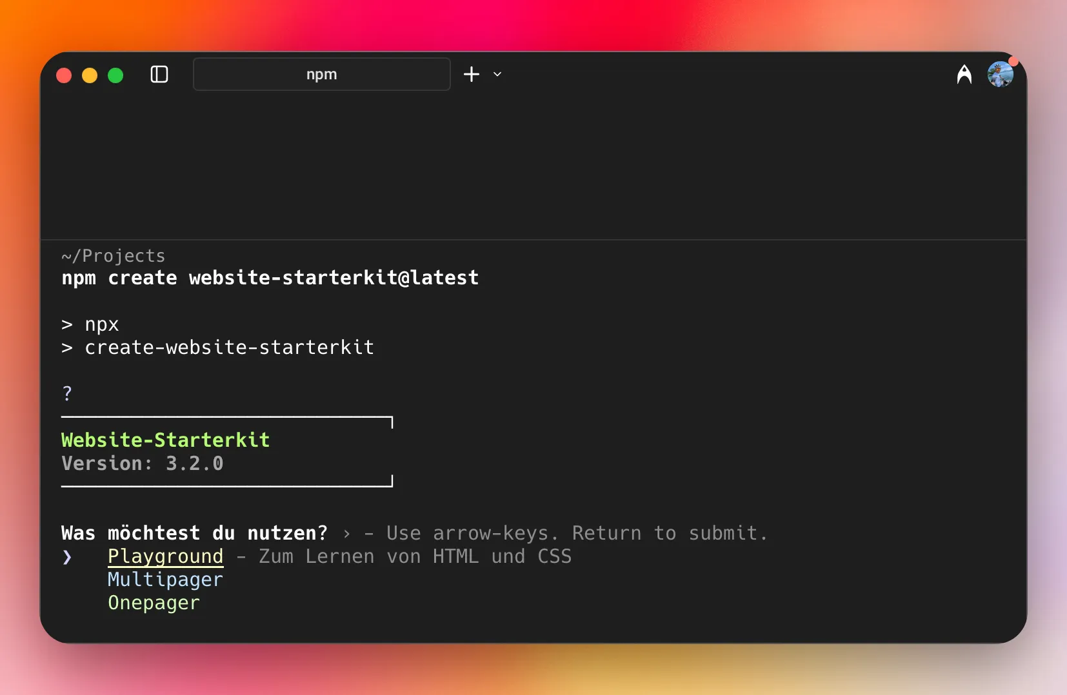
Task: Open the new tab options chevron
Action: pos(497,74)
